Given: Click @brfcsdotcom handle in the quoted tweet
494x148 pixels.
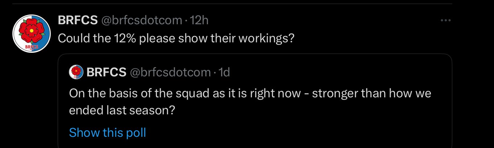Looking at the screenshot, I should coord(170,72).
